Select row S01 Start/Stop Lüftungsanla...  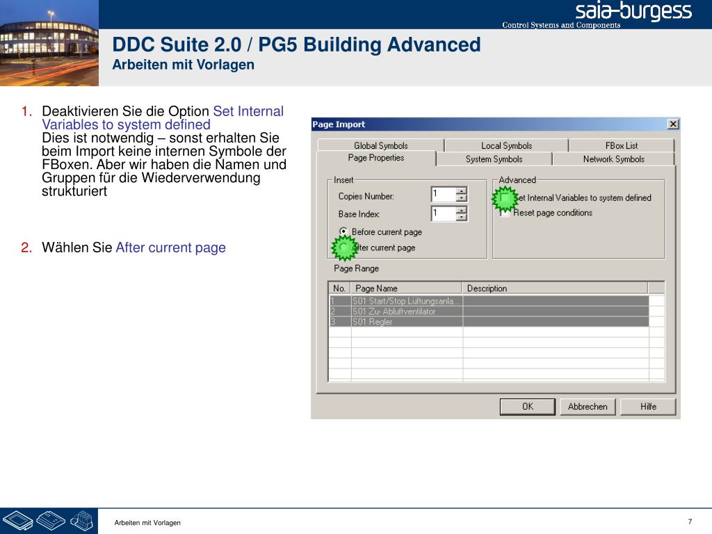point(489,300)
